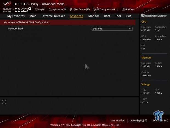Screen dimensions: 170x128
Task: Click the Advanced\Network Stack Configuration breadcrumb text
Action: [x=29, y=22]
